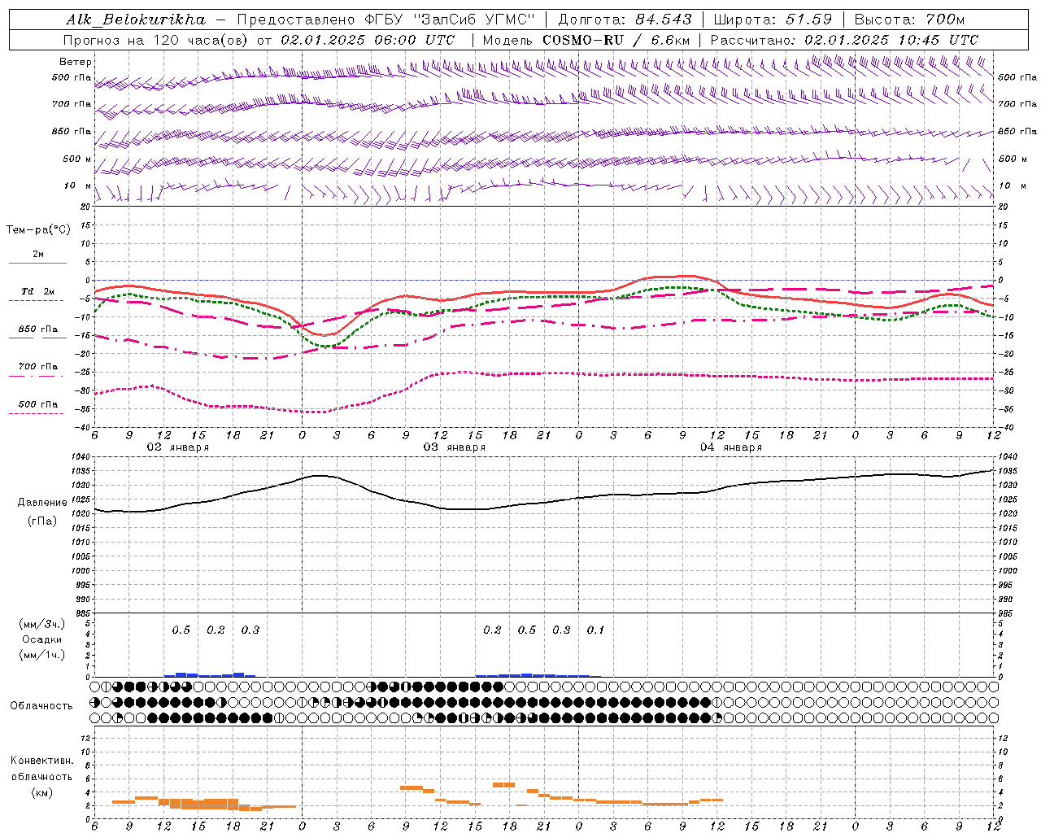
Task: Select the left '10 м' wind level label
Action: point(78,186)
